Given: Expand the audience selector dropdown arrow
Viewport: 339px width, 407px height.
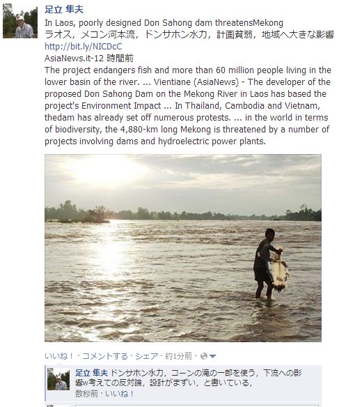Looking at the screenshot, I should [212, 357].
